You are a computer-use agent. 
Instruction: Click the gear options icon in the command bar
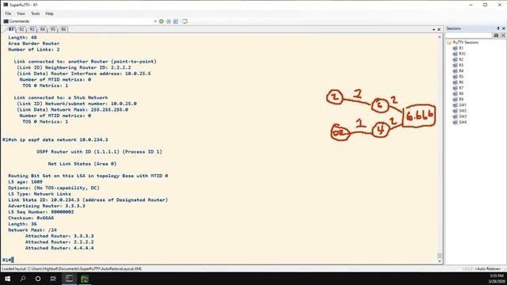(x=169, y=21)
